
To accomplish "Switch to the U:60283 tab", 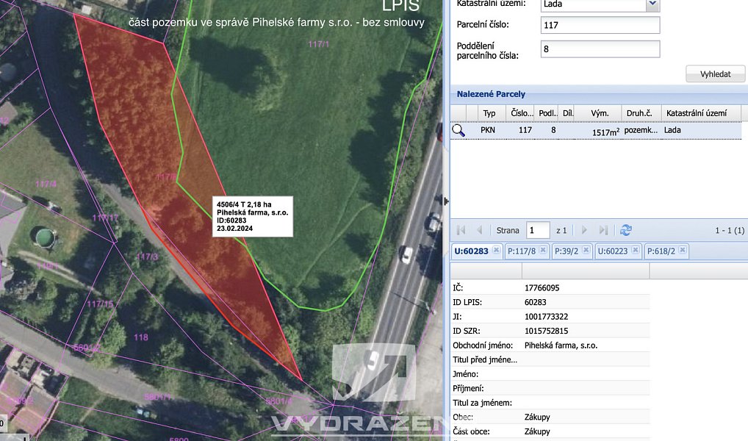I will 471,251.
